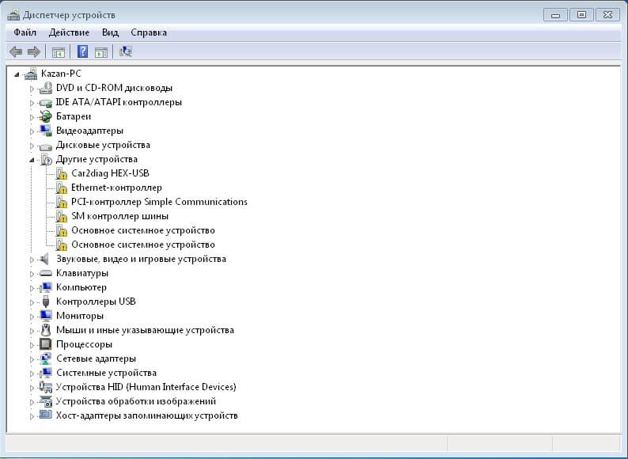The width and height of the screenshot is (628, 459).
Task: Open the Действие menu
Action: tap(69, 32)
